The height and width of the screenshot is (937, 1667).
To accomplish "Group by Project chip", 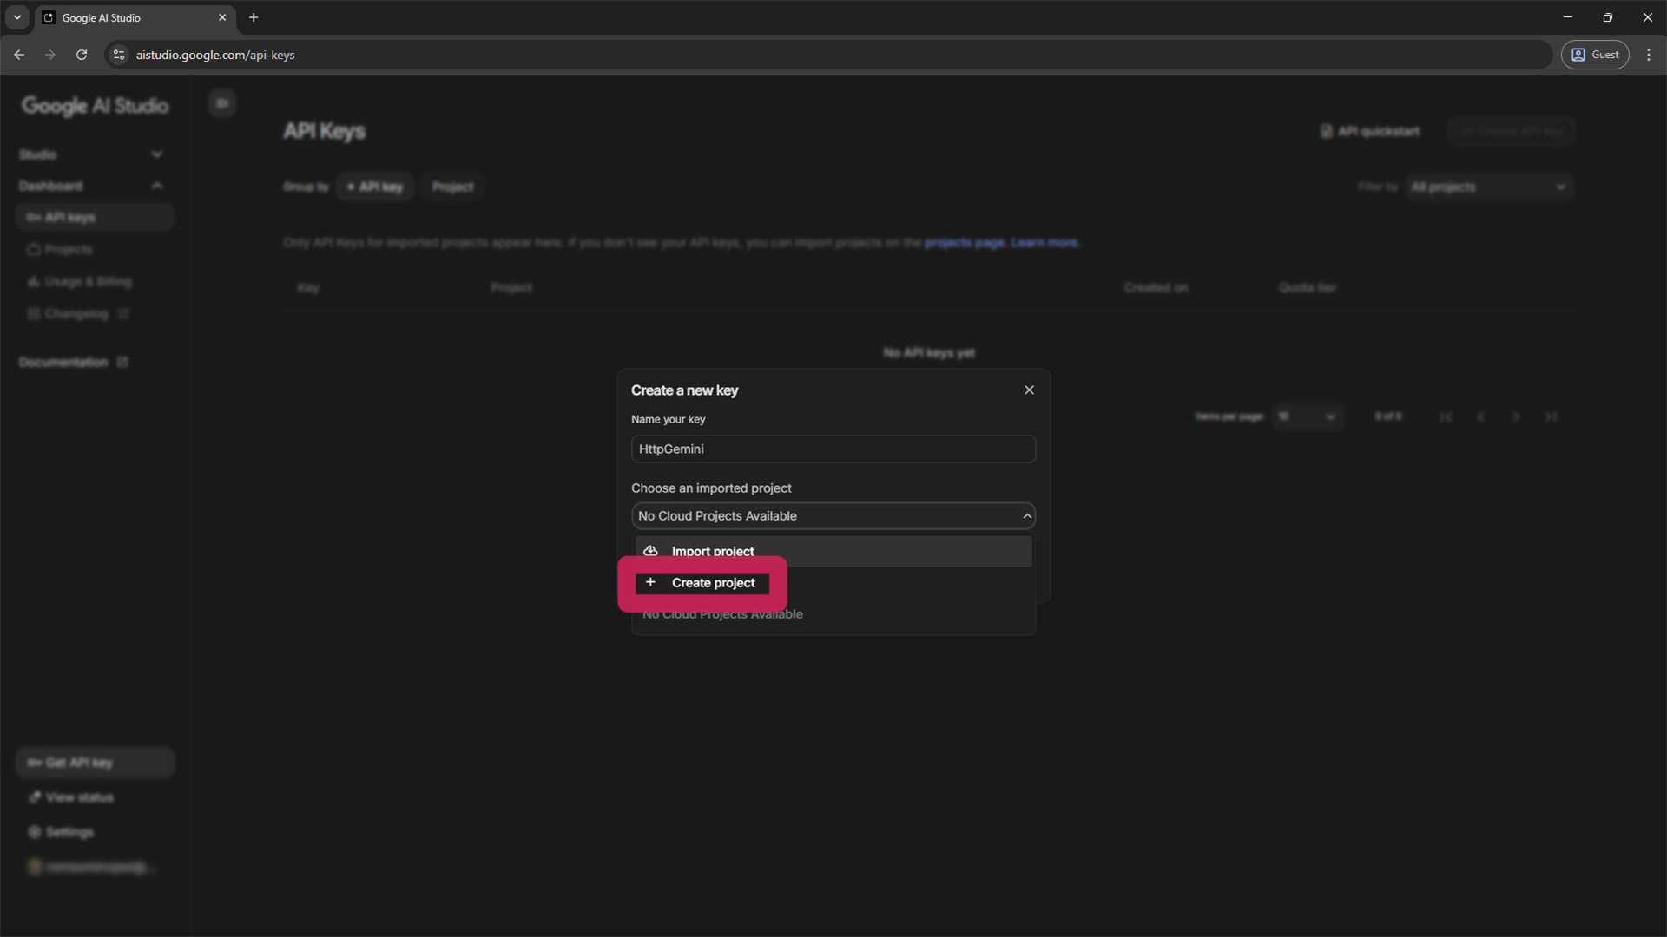I will pos(453,187).
